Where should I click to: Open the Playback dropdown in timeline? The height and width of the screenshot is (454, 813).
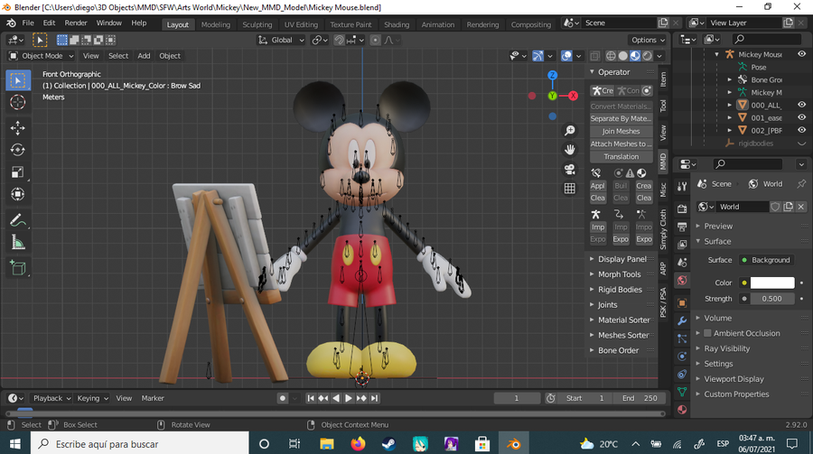pos(51,398)
